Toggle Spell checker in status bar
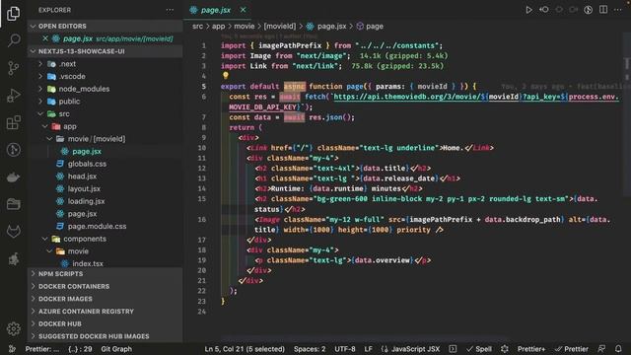The width and height of the screenshot is (631, 355). 479,349
